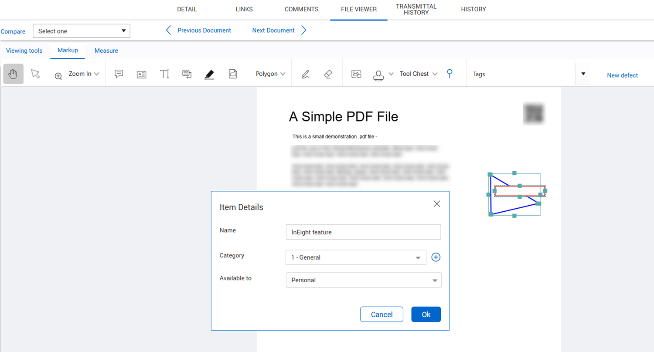The width and height of the screenshot is (654, 352).
Task: Select the Pan hand tool
Action: pyautogui.click(x=13, y=74)
